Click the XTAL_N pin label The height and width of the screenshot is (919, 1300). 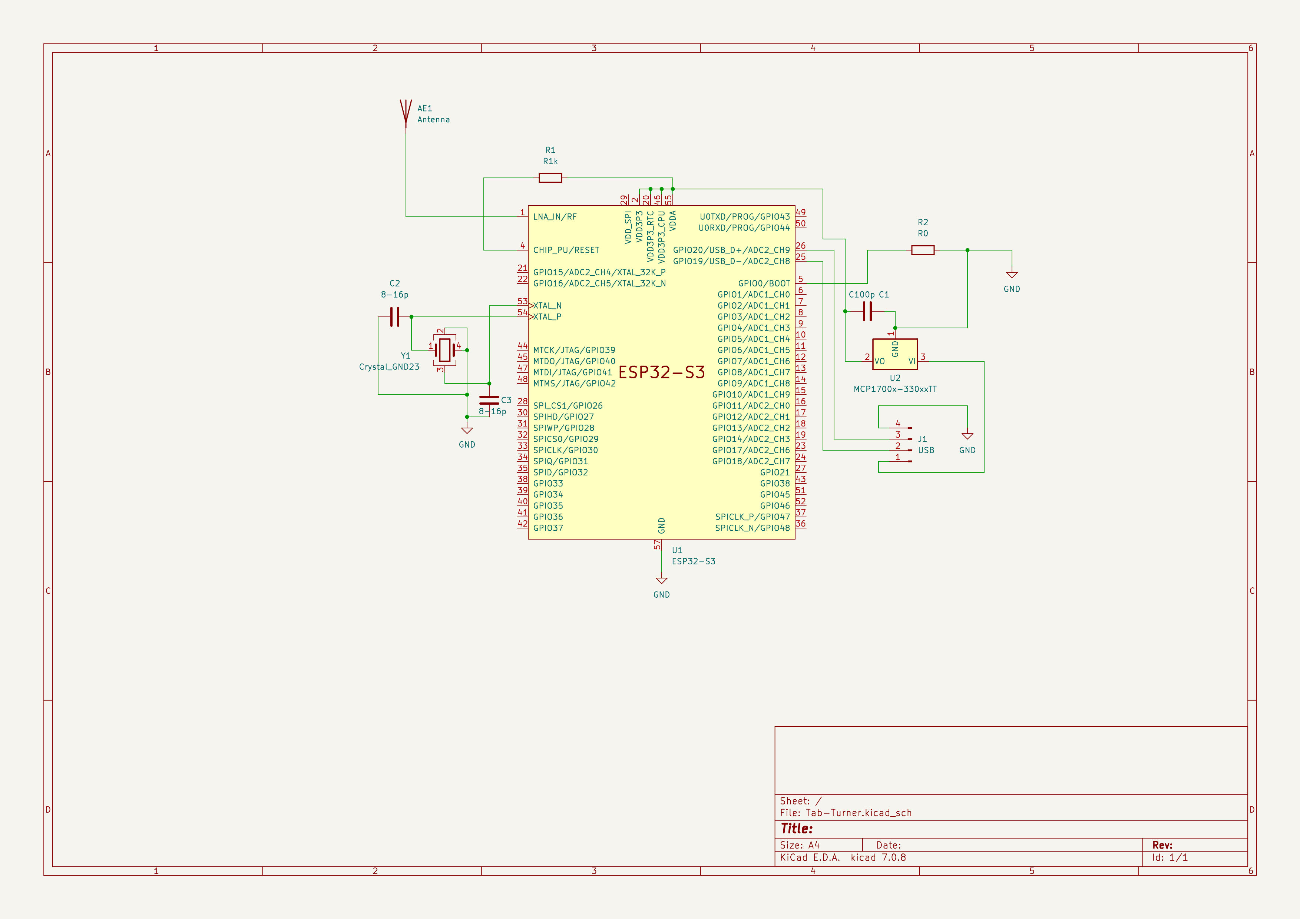[x=547, y=306]
